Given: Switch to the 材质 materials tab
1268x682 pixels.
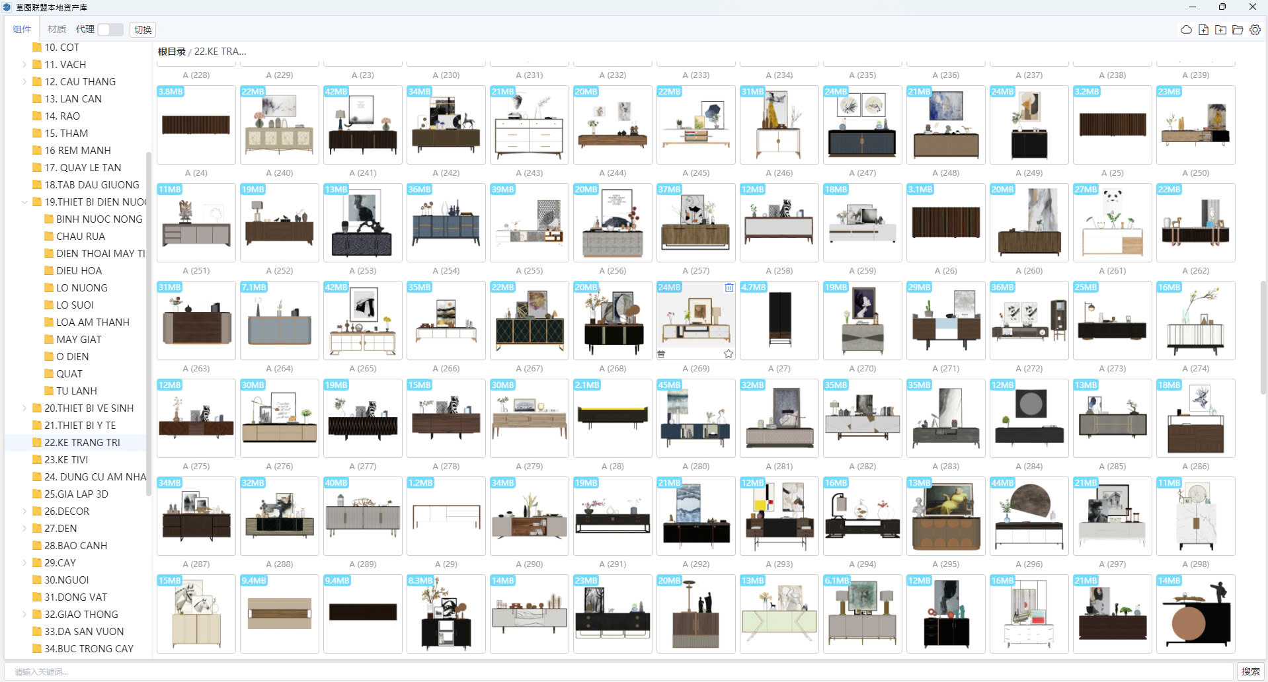Looking at the screenshot, I should click(57, 30).
